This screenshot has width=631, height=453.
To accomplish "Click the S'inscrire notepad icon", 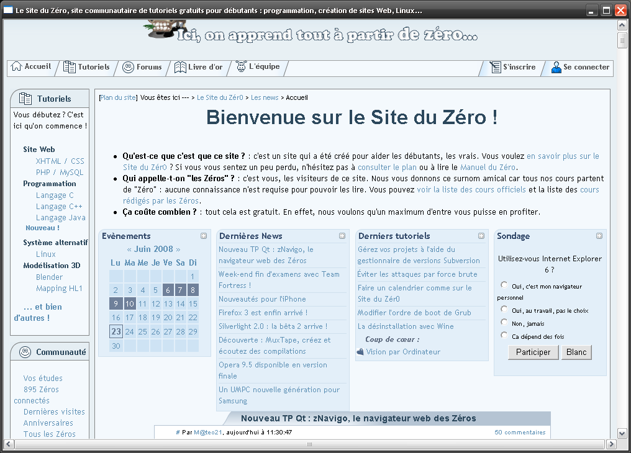I will click(495, 67).
